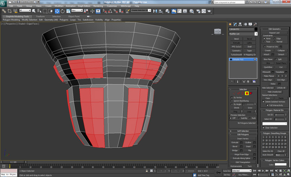Screen dimensions: 291x177
Task: Activate the Select and Move tool
Action: [57, 11]
